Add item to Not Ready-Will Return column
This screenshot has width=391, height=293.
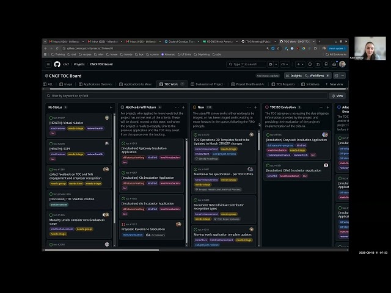[x=183, y=107]
